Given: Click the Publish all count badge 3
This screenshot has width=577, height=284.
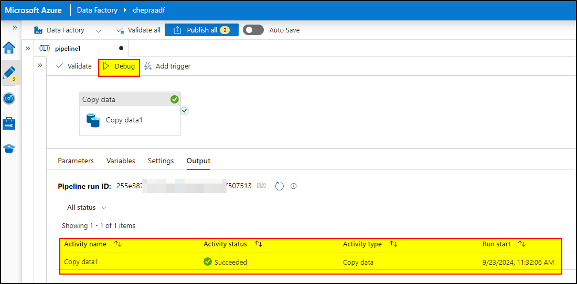Looking at the screenshot, I should coord(225,30).
